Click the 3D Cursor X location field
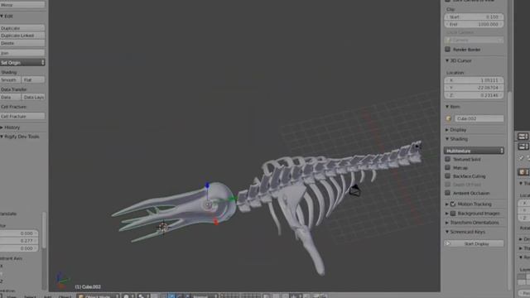The image size is (530, 298). [x=474, y=80]
